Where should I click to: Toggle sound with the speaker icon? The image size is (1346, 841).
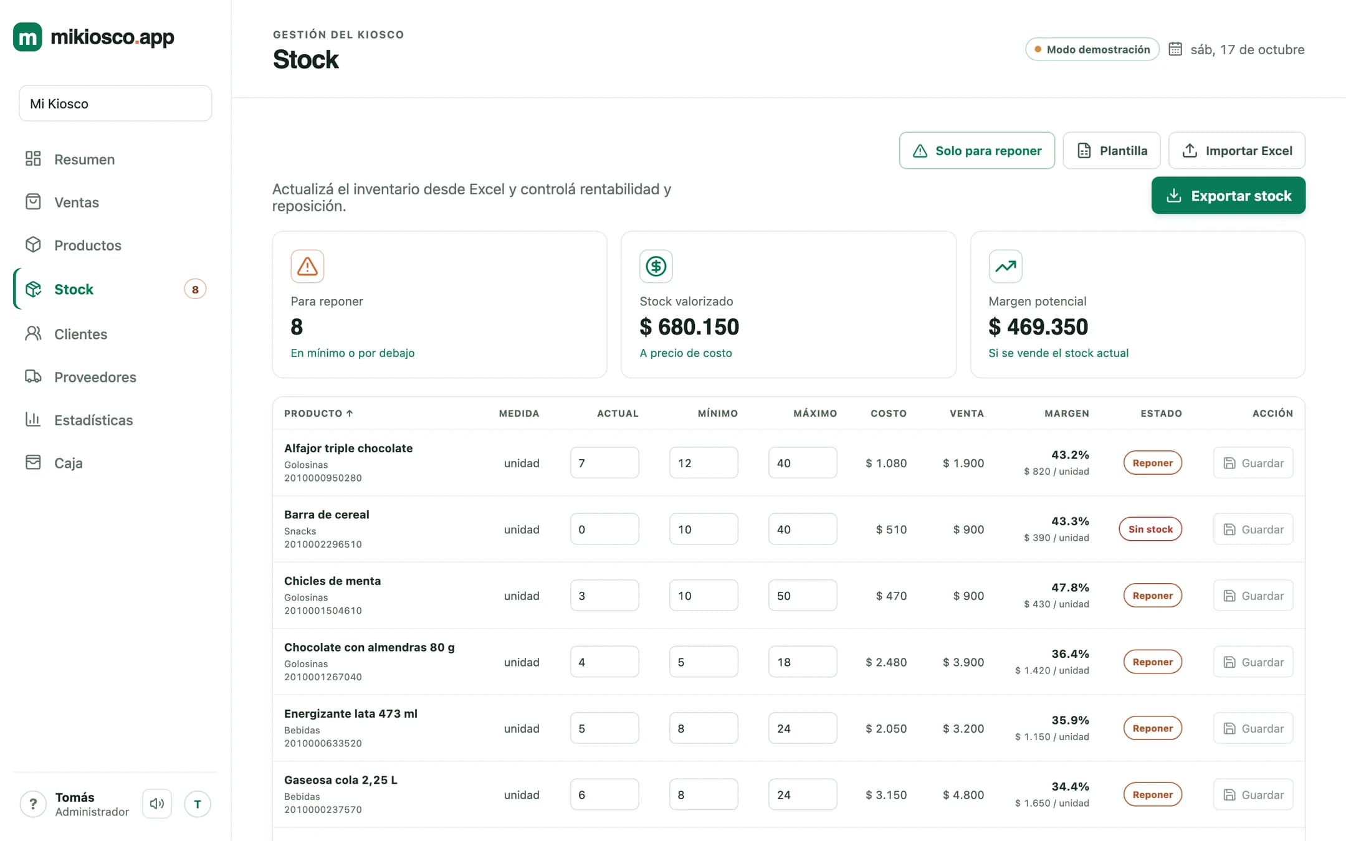pos(157,804)
